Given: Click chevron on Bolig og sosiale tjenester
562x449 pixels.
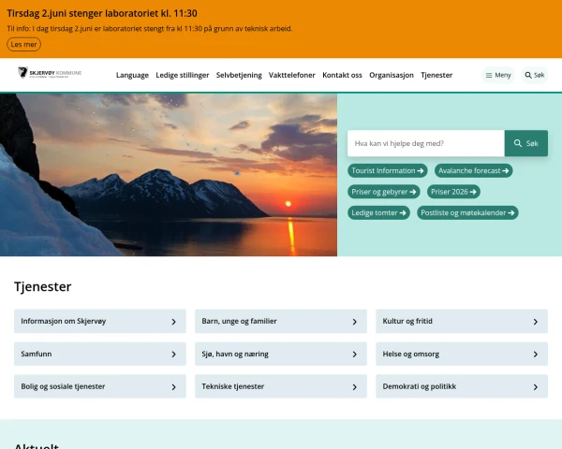Looking at the screenshot, I should (174, 387).
